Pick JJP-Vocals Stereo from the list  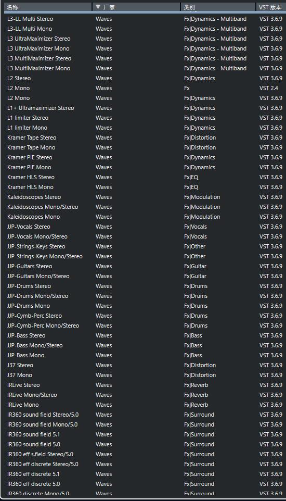tap(144, 227)
